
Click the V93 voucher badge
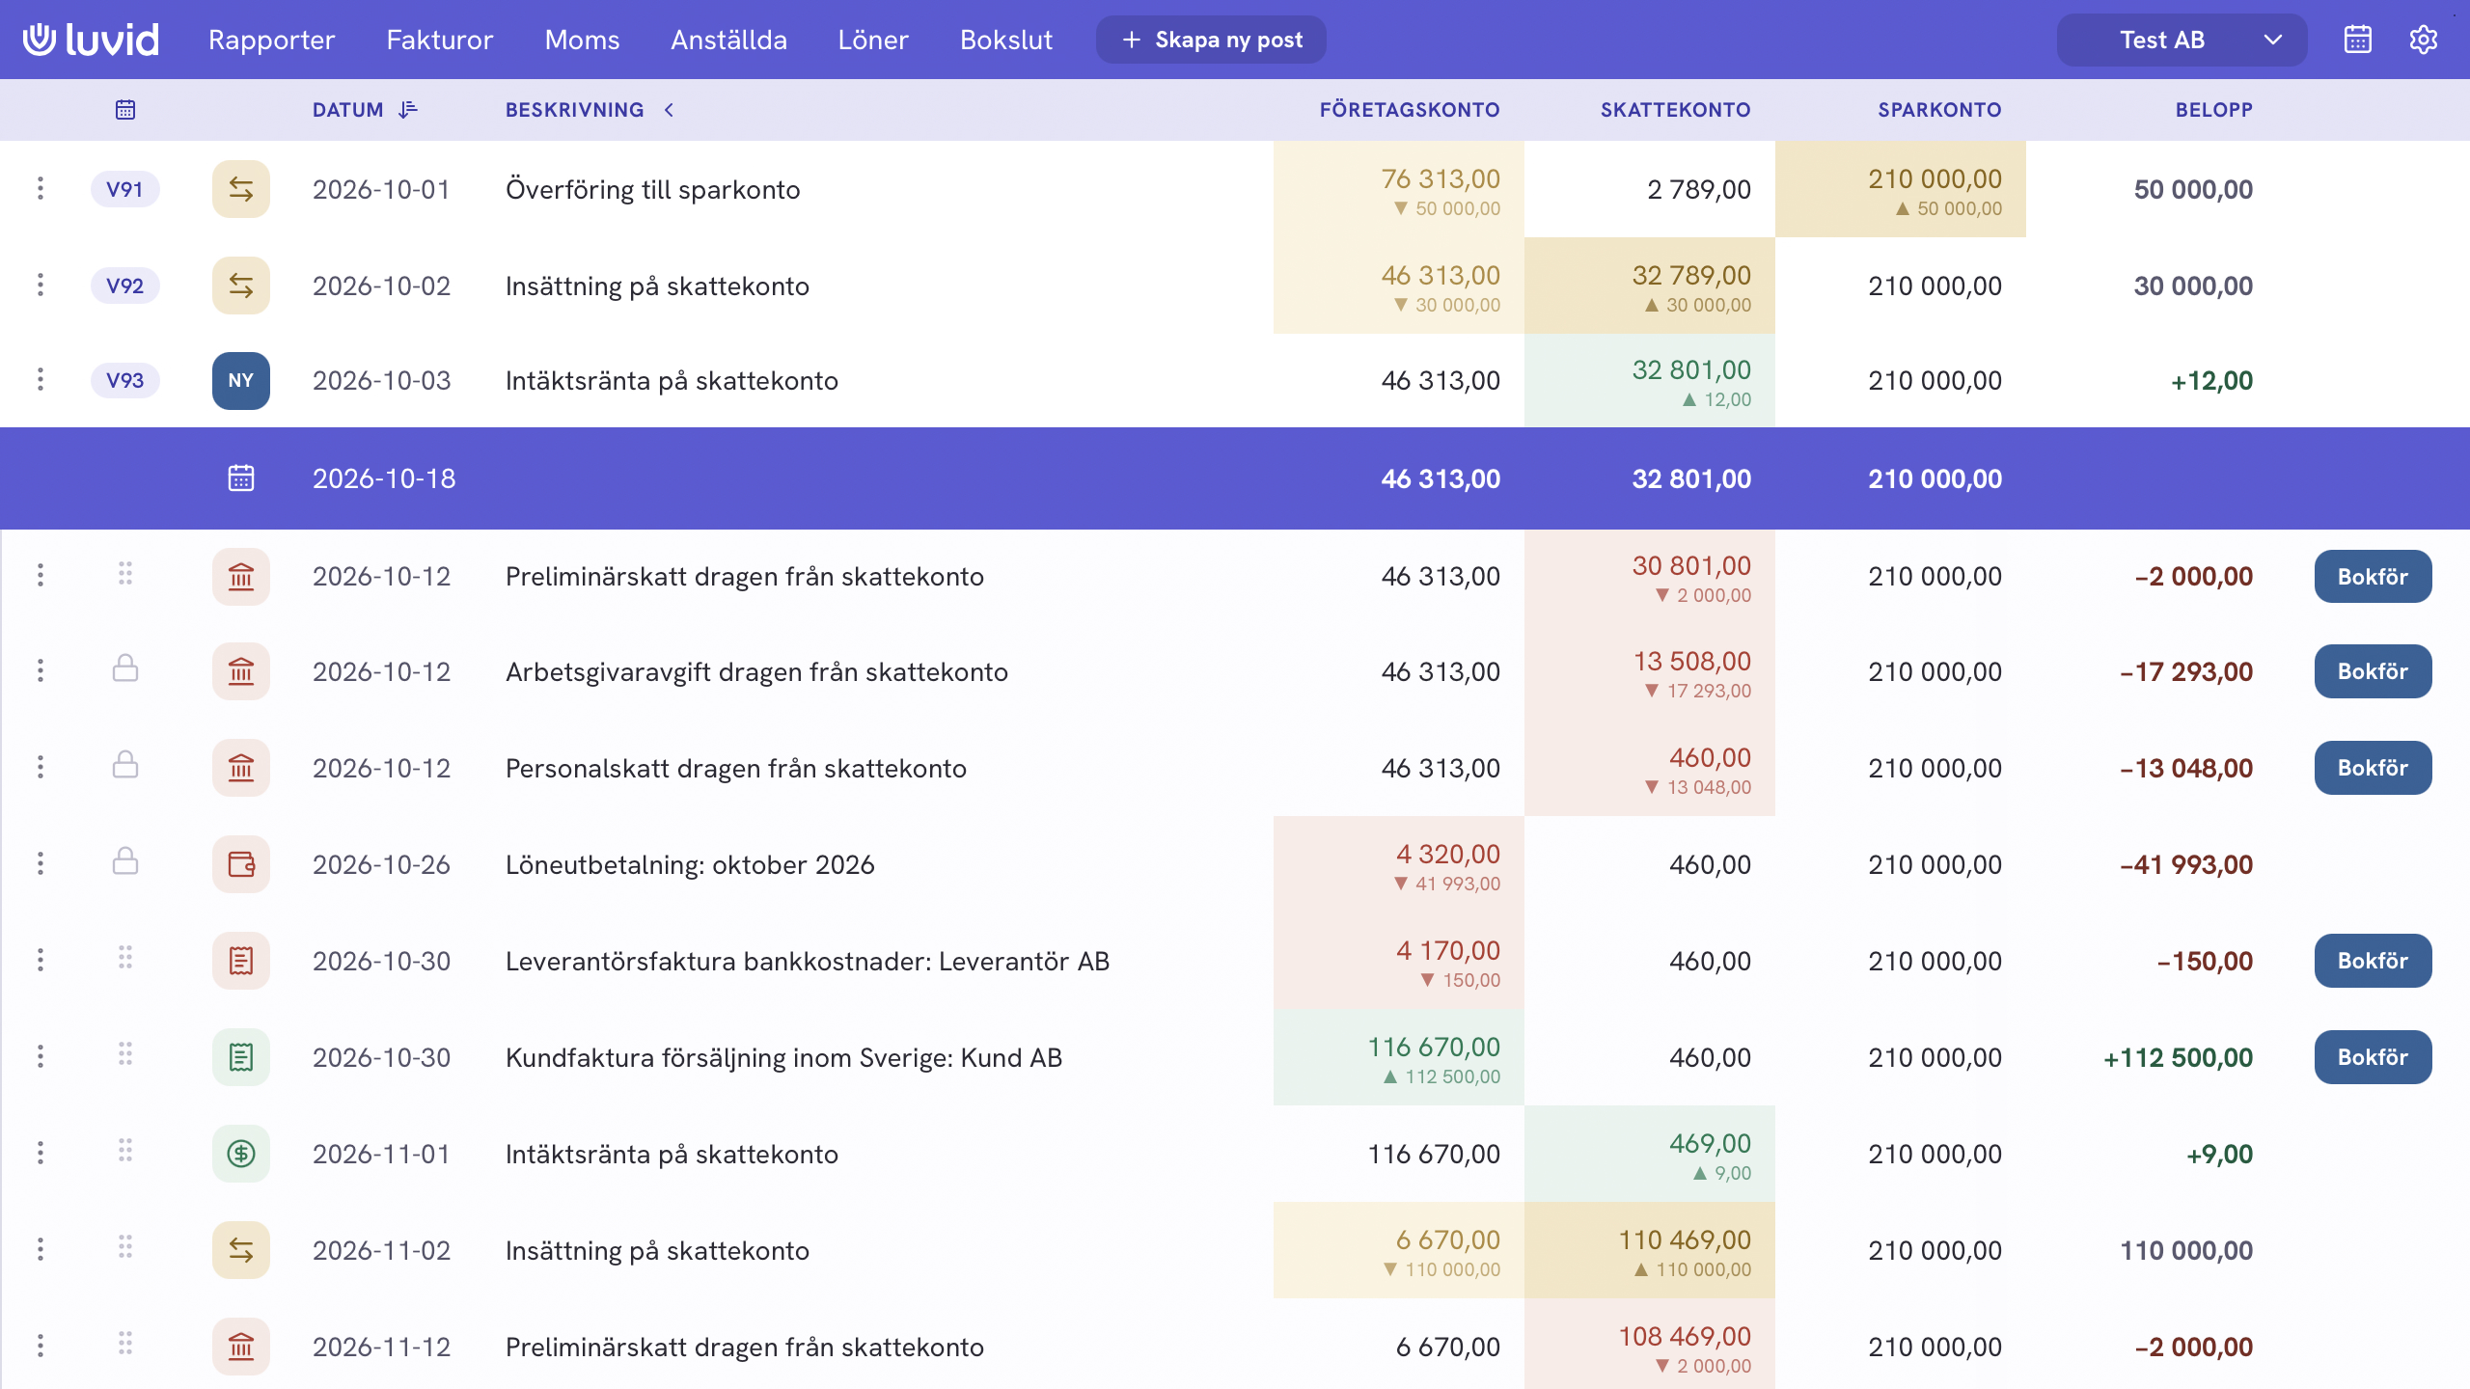tap(125, 380)
